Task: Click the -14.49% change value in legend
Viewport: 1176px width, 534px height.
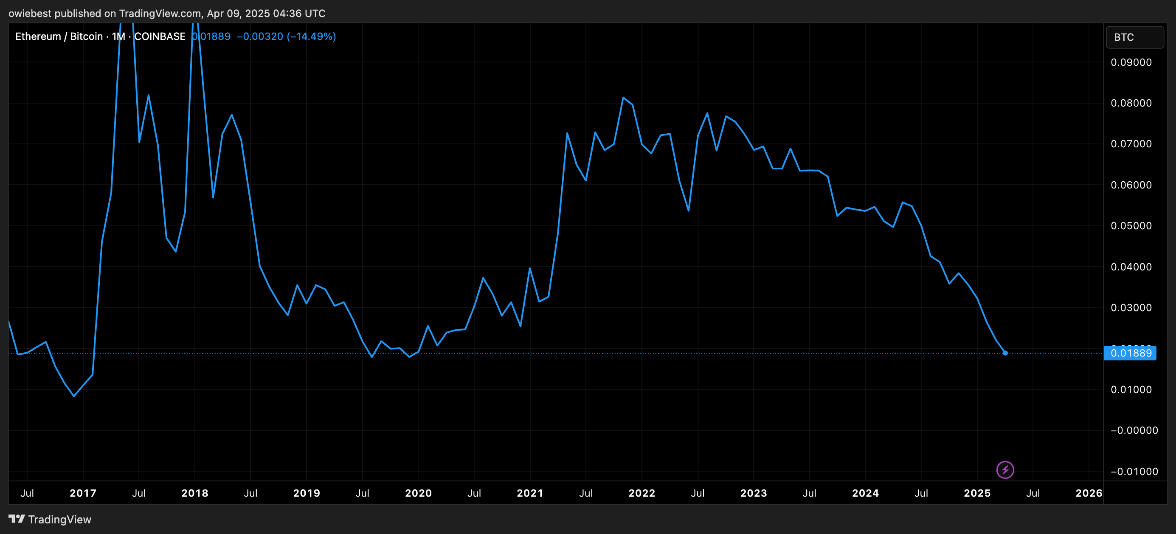Action: 311,37
